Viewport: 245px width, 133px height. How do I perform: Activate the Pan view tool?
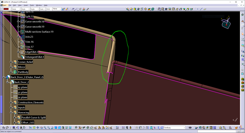coord(38,128)
